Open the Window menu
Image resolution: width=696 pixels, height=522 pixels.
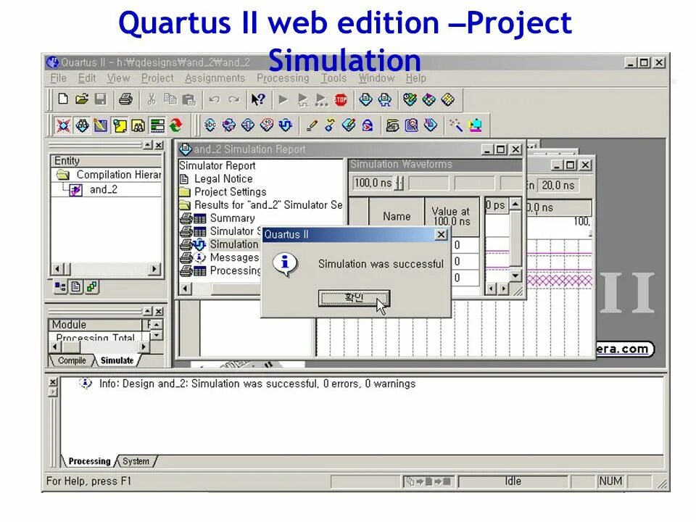pos(376,78)
